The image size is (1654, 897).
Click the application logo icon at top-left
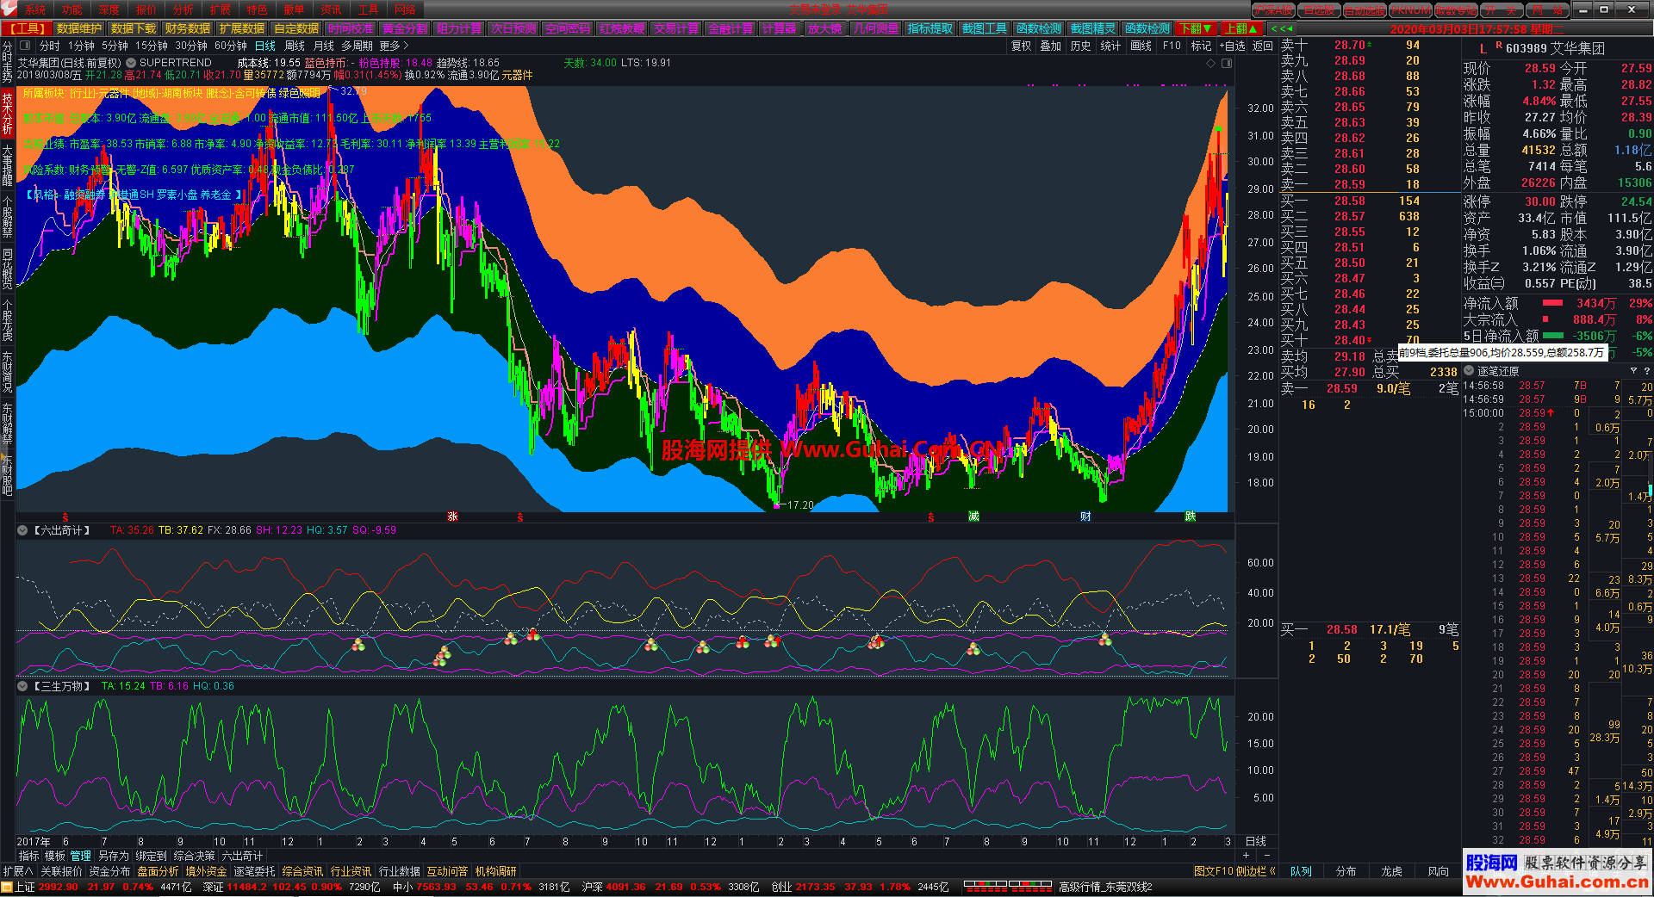point(9,9)
